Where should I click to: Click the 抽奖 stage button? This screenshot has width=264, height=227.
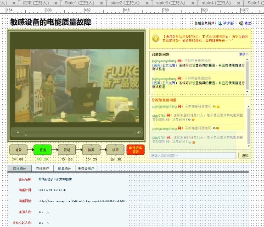point(91,150)
